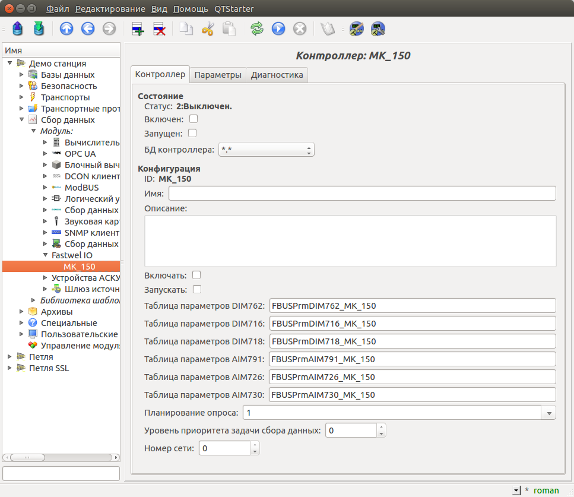Expand the 'Архивы' tree node
The image size is (574, 497).
pos(22,312)
